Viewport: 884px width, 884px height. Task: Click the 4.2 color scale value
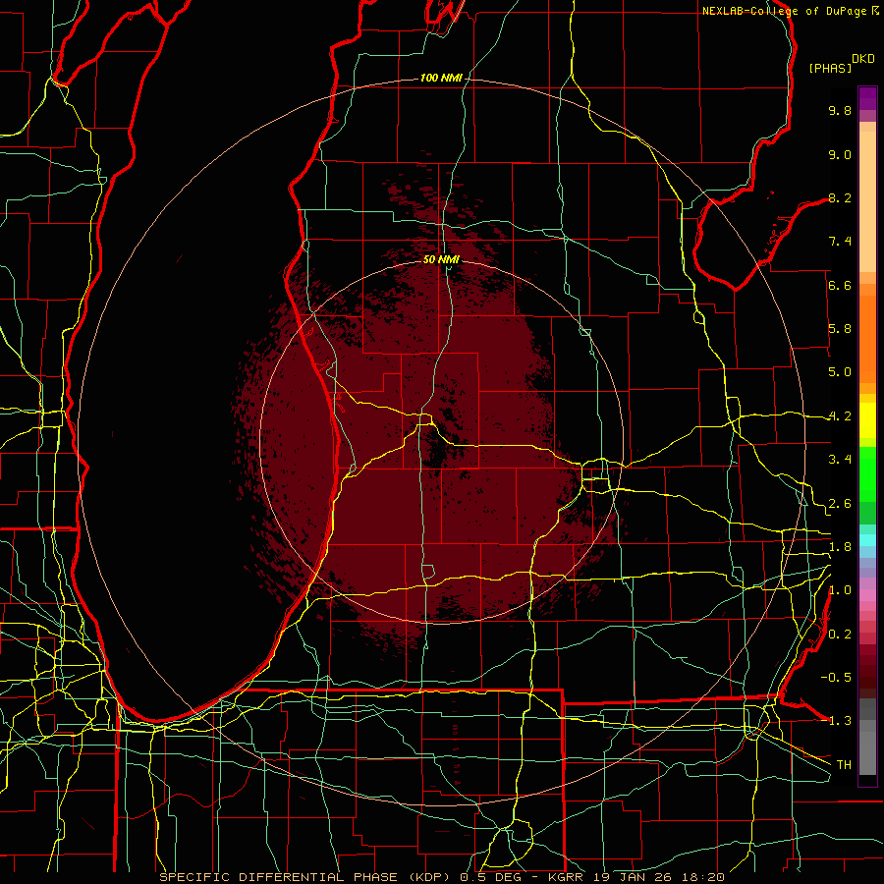(840, 416)
